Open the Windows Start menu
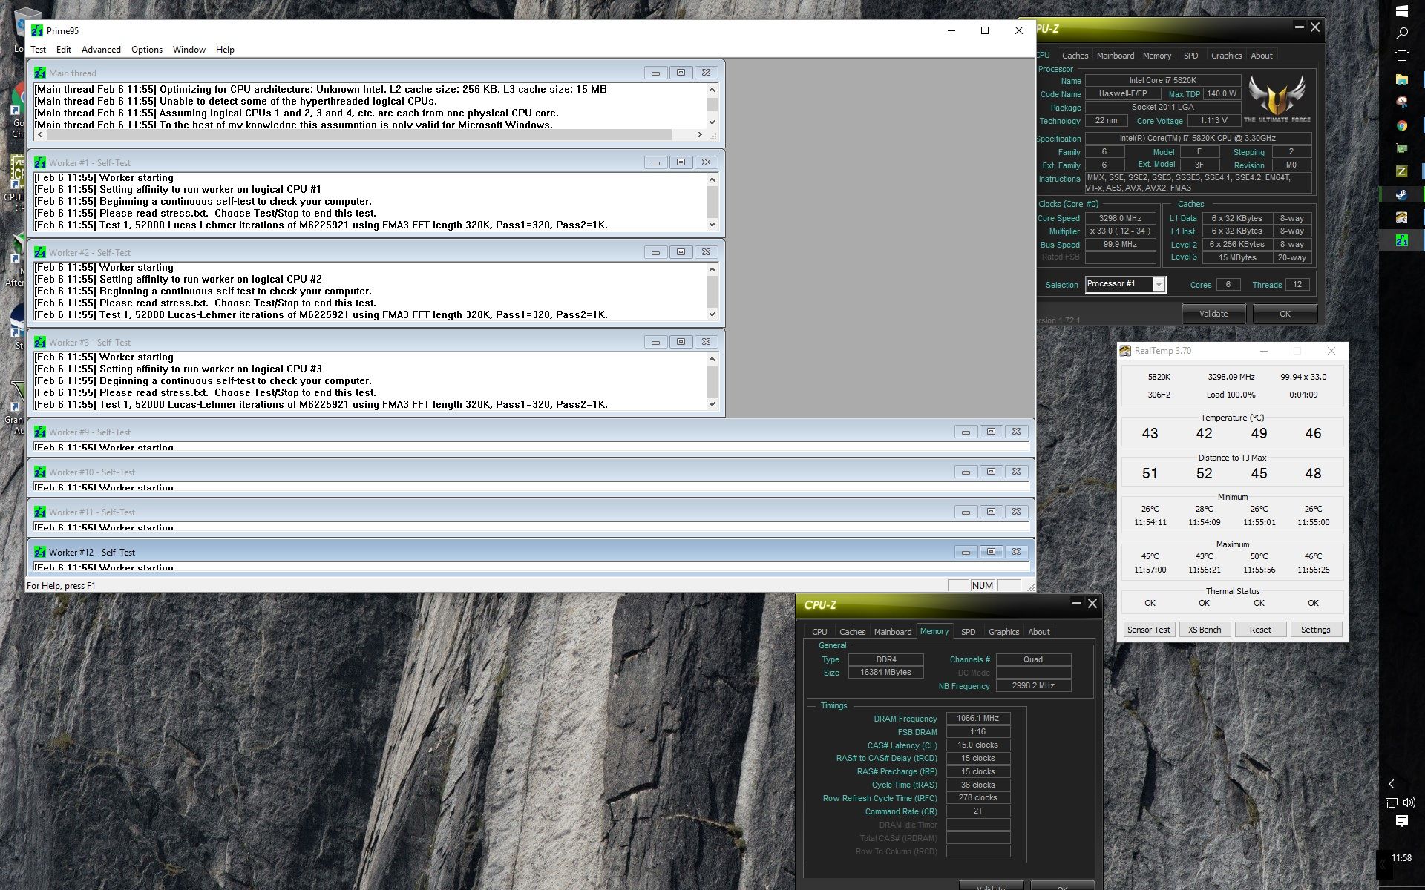The image size is (1425, 890). coord(1402,11)
